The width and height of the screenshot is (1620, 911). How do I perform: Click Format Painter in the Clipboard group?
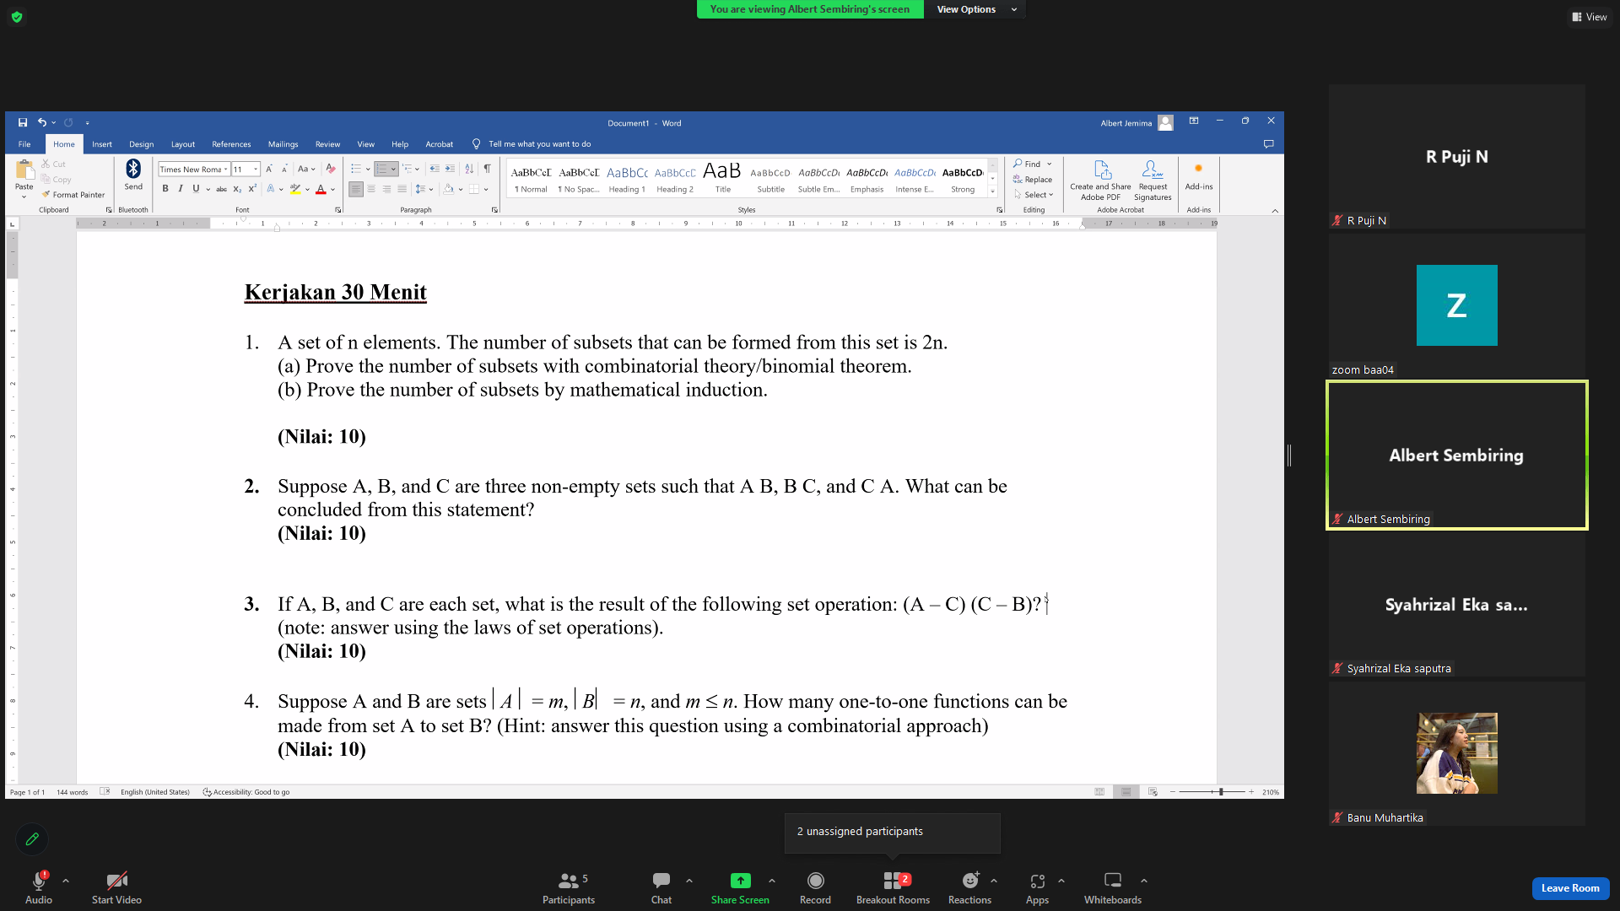(73, 195)
